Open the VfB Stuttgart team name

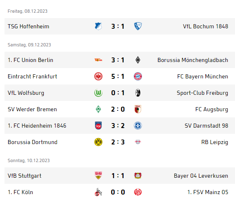[x=24, y=176]
